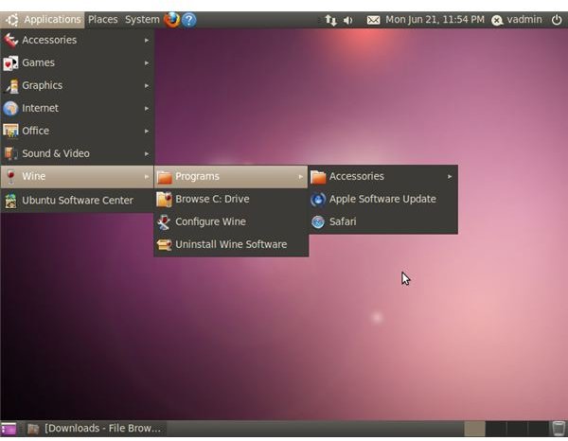
Task: Click the date and time clock
Action: click(435, 20)
